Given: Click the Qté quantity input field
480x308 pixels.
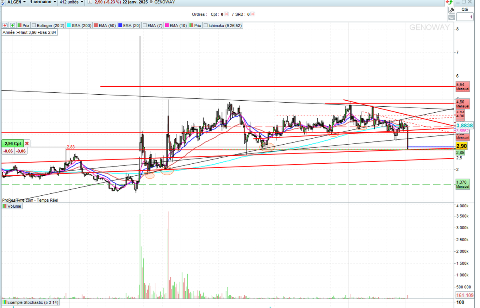Looking at the screenshot, I should pos(464,17).
